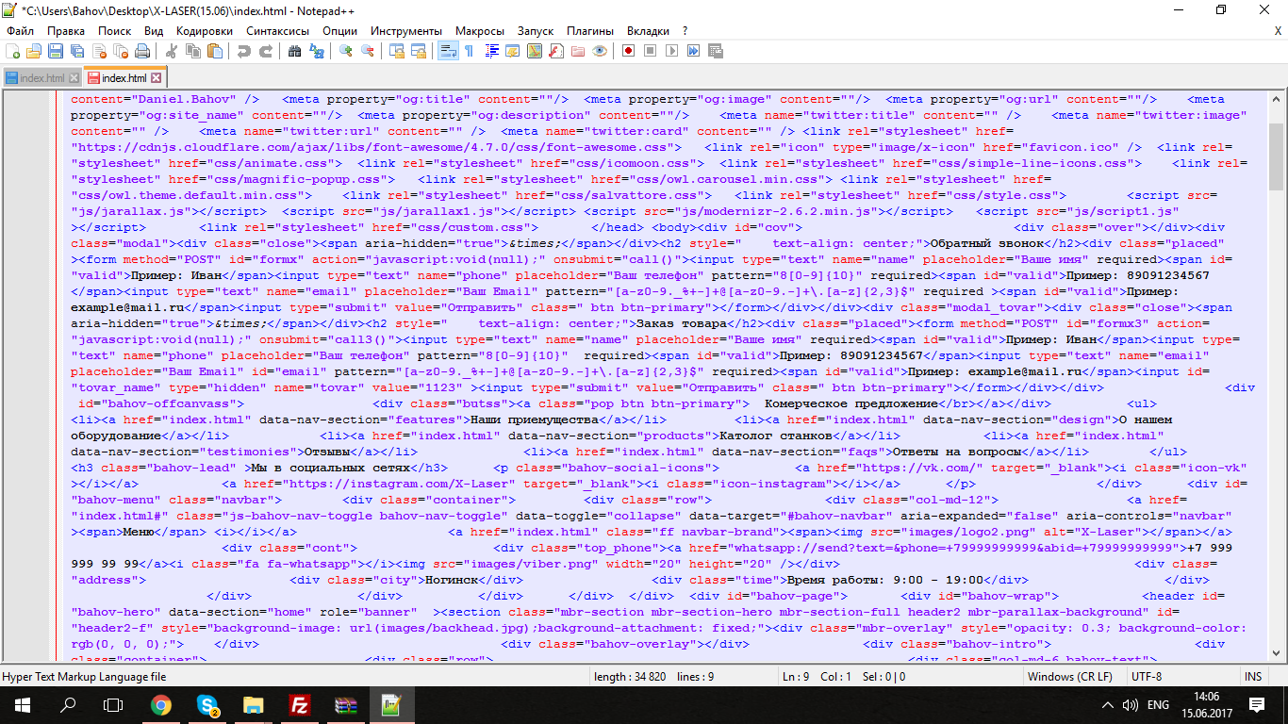Click the Stop recording macro icon
This screenshot has width=1288, height=724.
click(651, 51)
